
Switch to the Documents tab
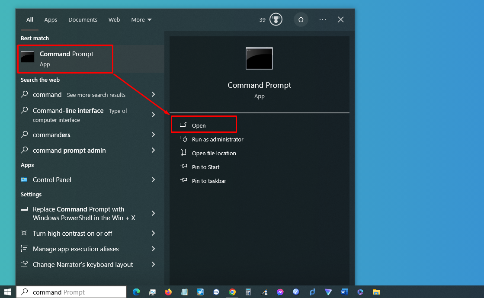tap(83, 19)
